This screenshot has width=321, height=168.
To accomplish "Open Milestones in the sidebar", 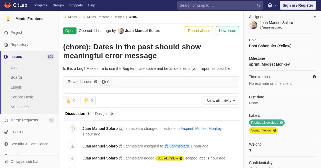I will [x=20, y=107].
